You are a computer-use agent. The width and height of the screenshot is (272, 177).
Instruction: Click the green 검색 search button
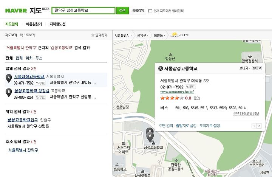tap(122, 11)
